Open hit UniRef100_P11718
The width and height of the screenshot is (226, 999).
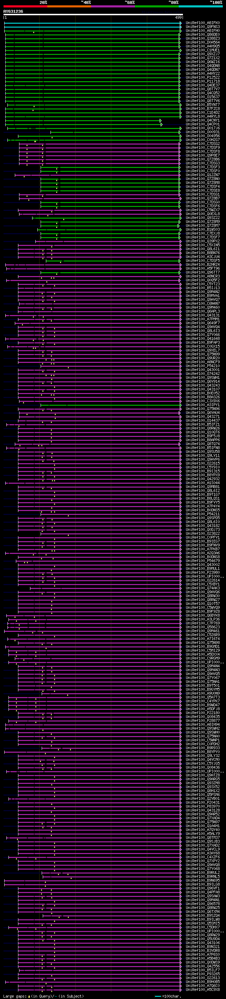[202, 81]
